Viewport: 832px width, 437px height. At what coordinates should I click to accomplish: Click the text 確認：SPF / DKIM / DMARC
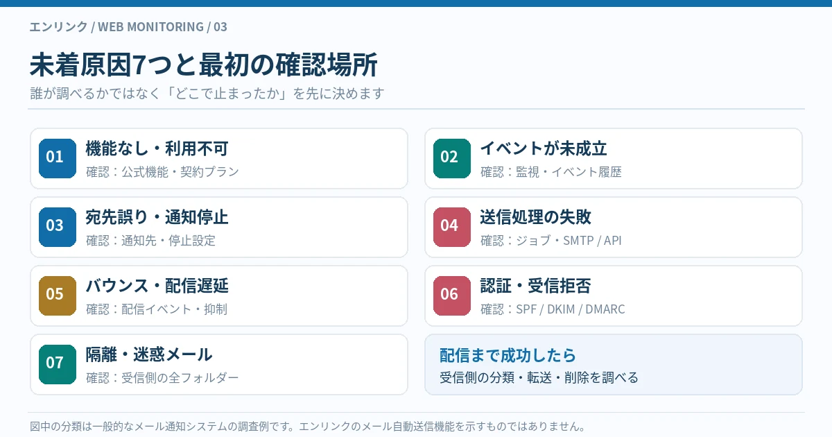point(553,309)
